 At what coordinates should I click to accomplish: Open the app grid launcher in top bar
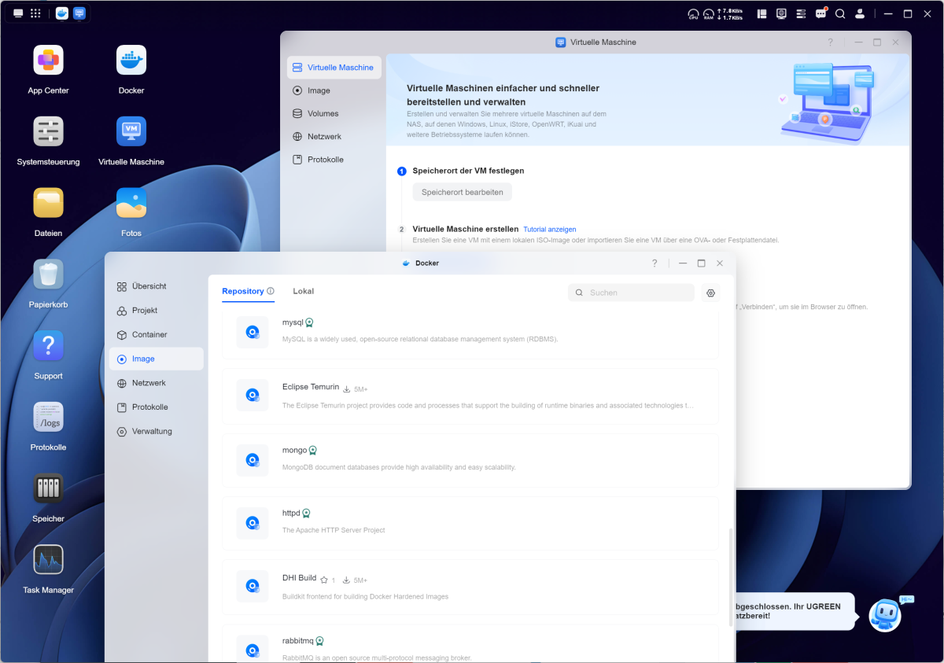[35, 13]
